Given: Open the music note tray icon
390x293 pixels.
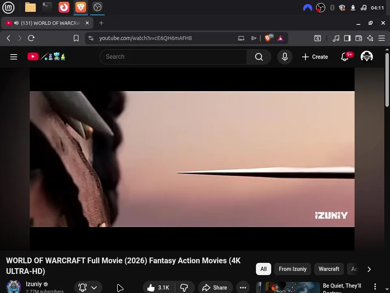Looking at the screenshot, I should (363, 8).
